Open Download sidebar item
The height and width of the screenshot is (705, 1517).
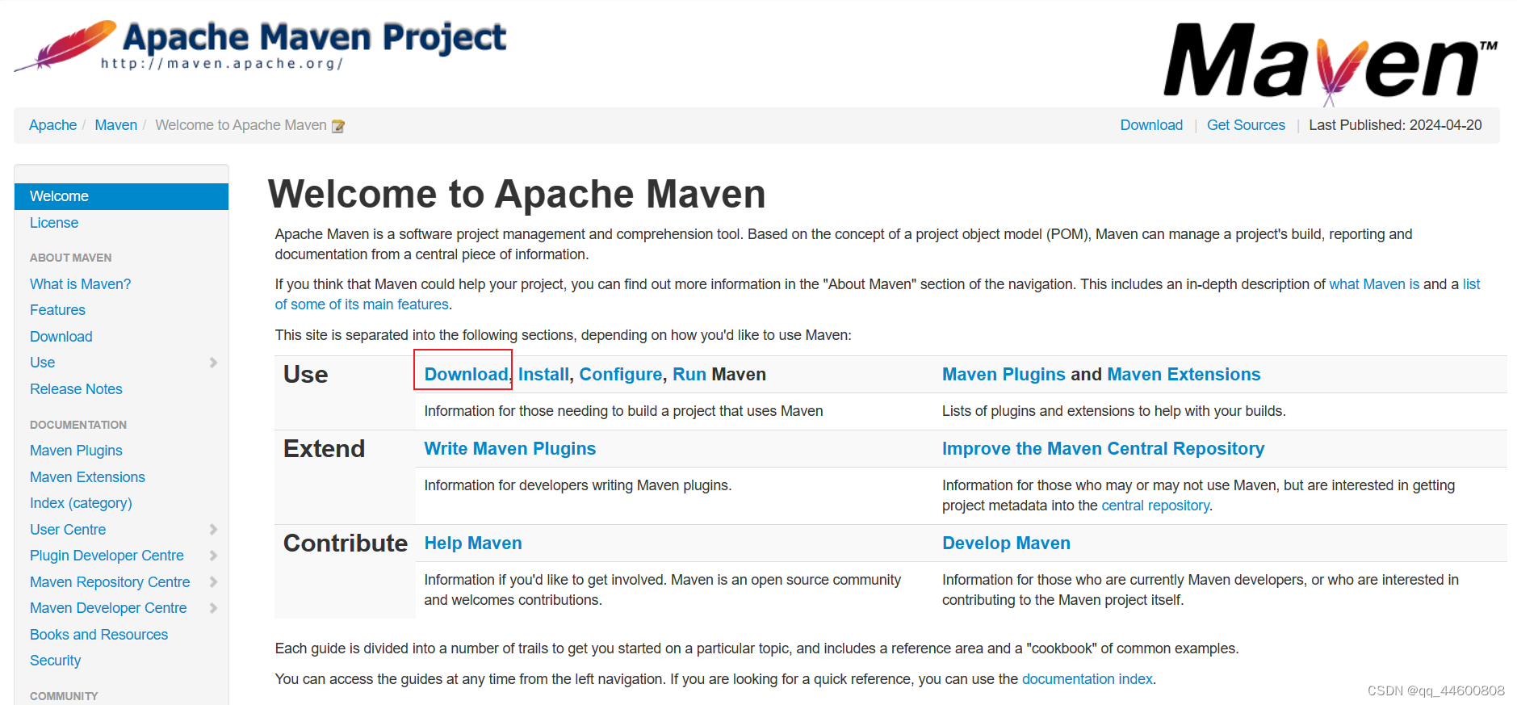tap(61, 337)
